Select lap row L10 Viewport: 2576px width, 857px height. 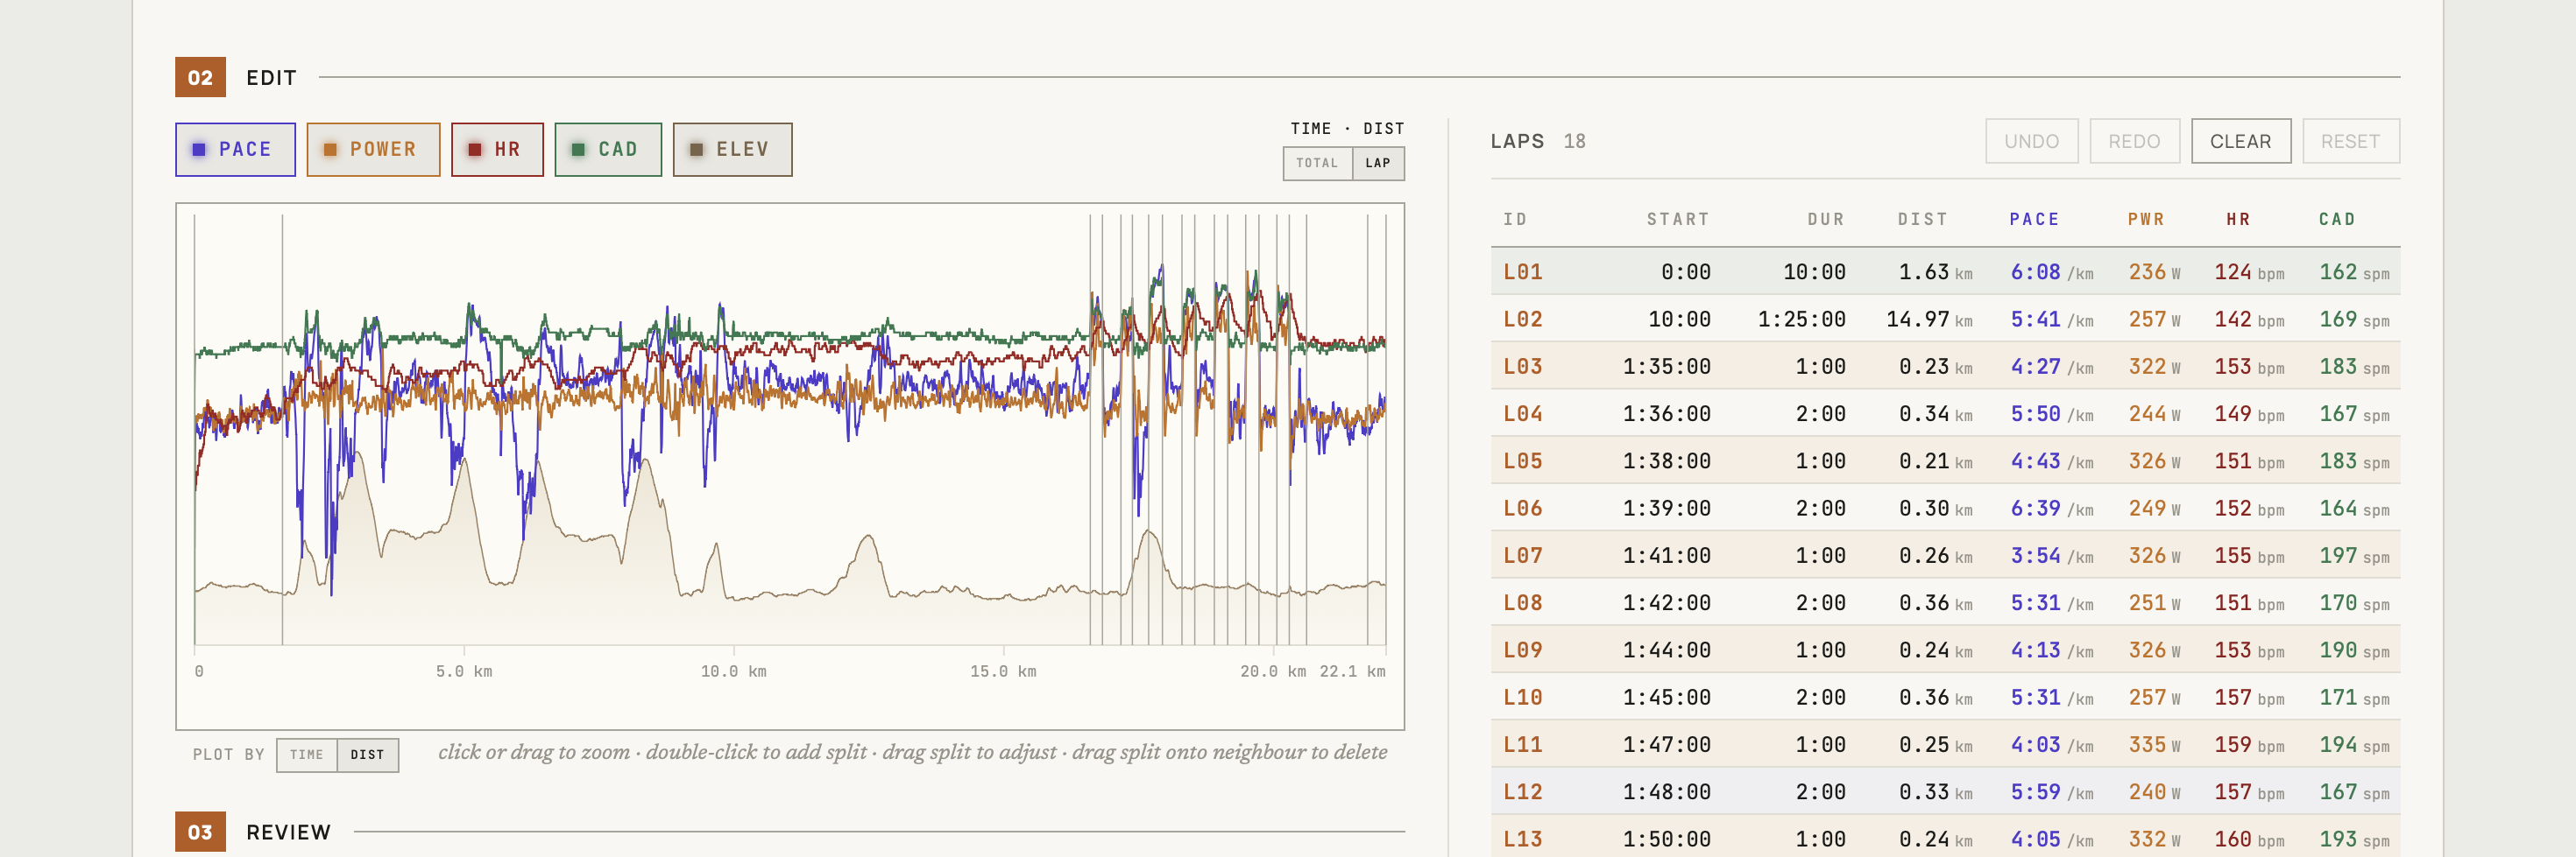coord(1945,697)
